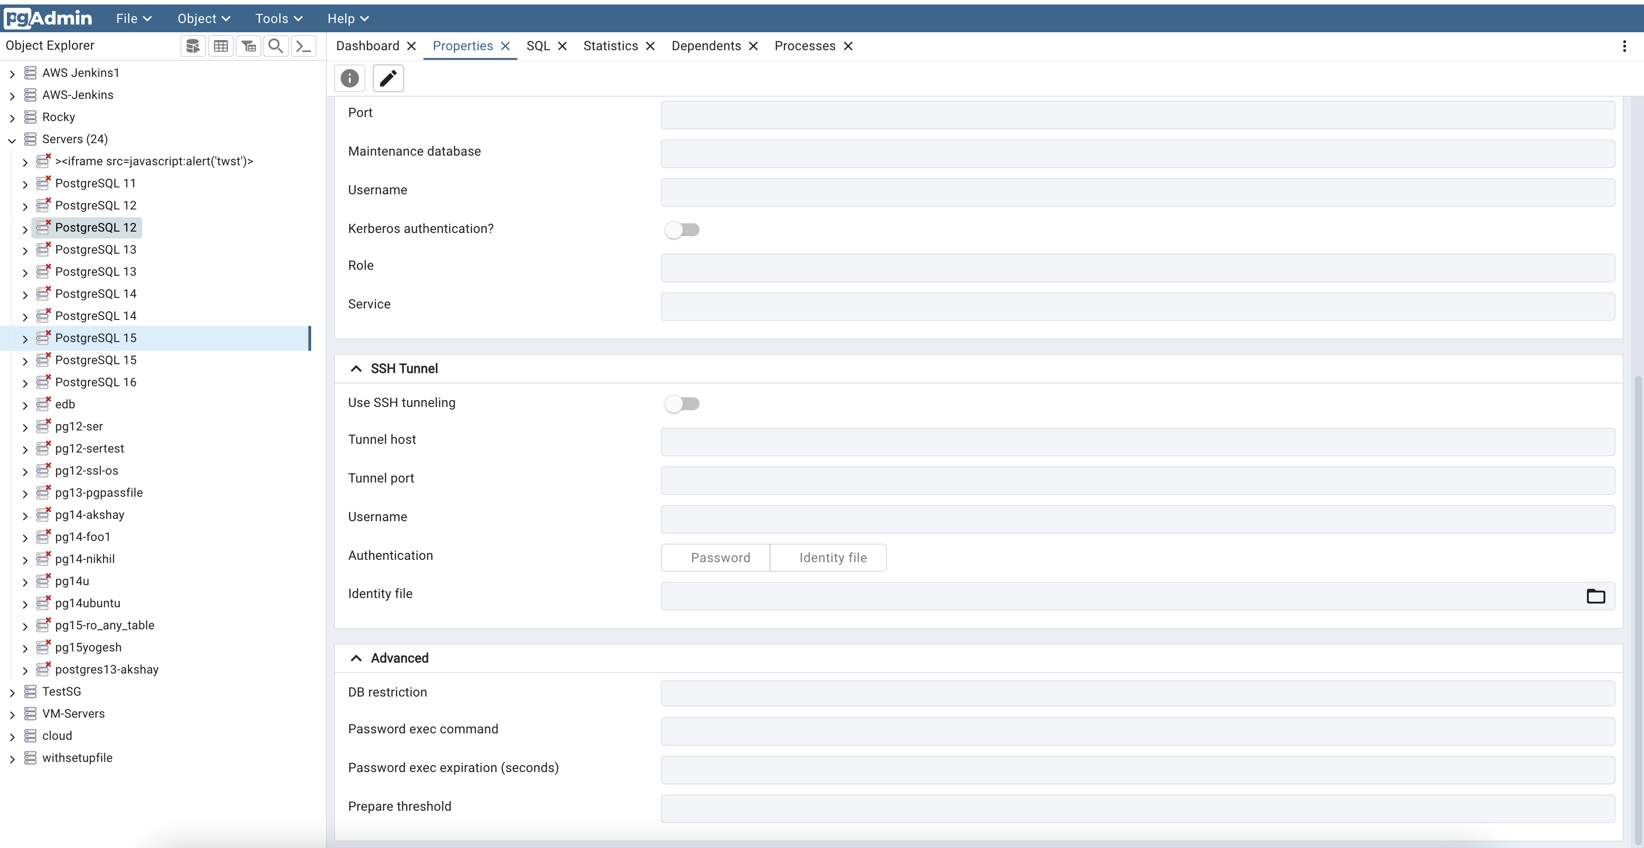
Task: Open the three-dot menu at top right
Action: (1625, 45)
